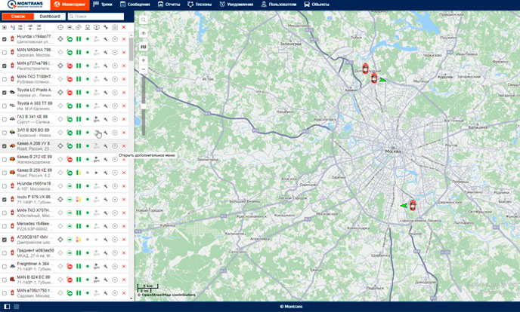This screenshot has height=312, width=520.
Task: Remove Камаз В 259 КЕ 89 with red X
Action: (x=124, y=173)
